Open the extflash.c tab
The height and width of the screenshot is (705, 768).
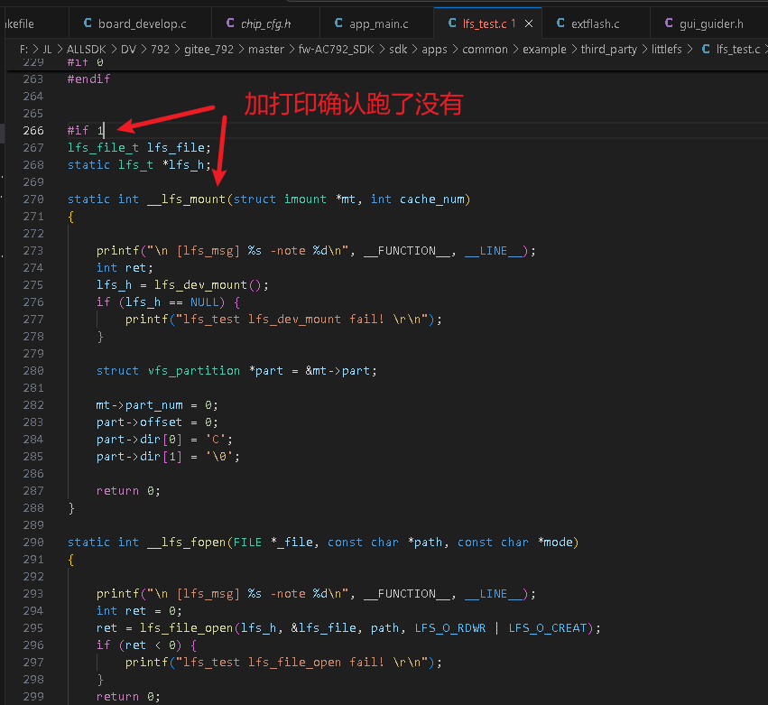[x=596, y=23]
